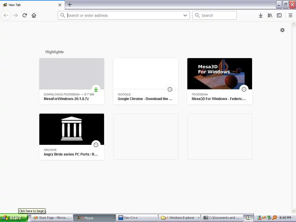The image size is (296, 222).
Task: Open Mesa3D For Windows thumbnail
Action: [x=220, y=74]
